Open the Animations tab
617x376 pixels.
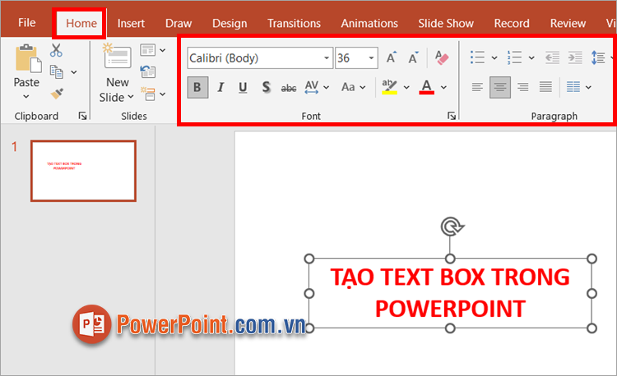click(x=369, y=23)
